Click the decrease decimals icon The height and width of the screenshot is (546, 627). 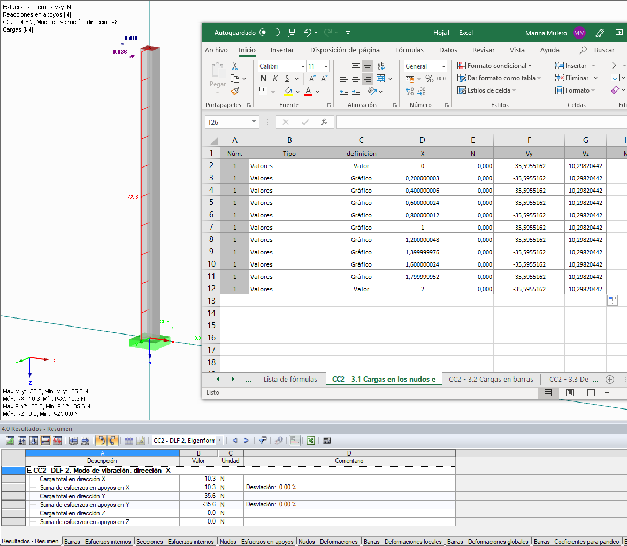click(422, 91)
